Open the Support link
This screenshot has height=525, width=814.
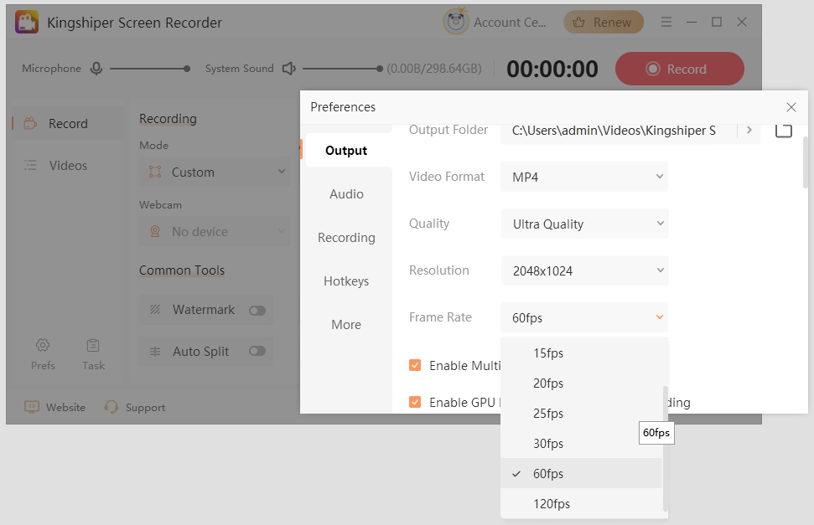tap(135, 407)
